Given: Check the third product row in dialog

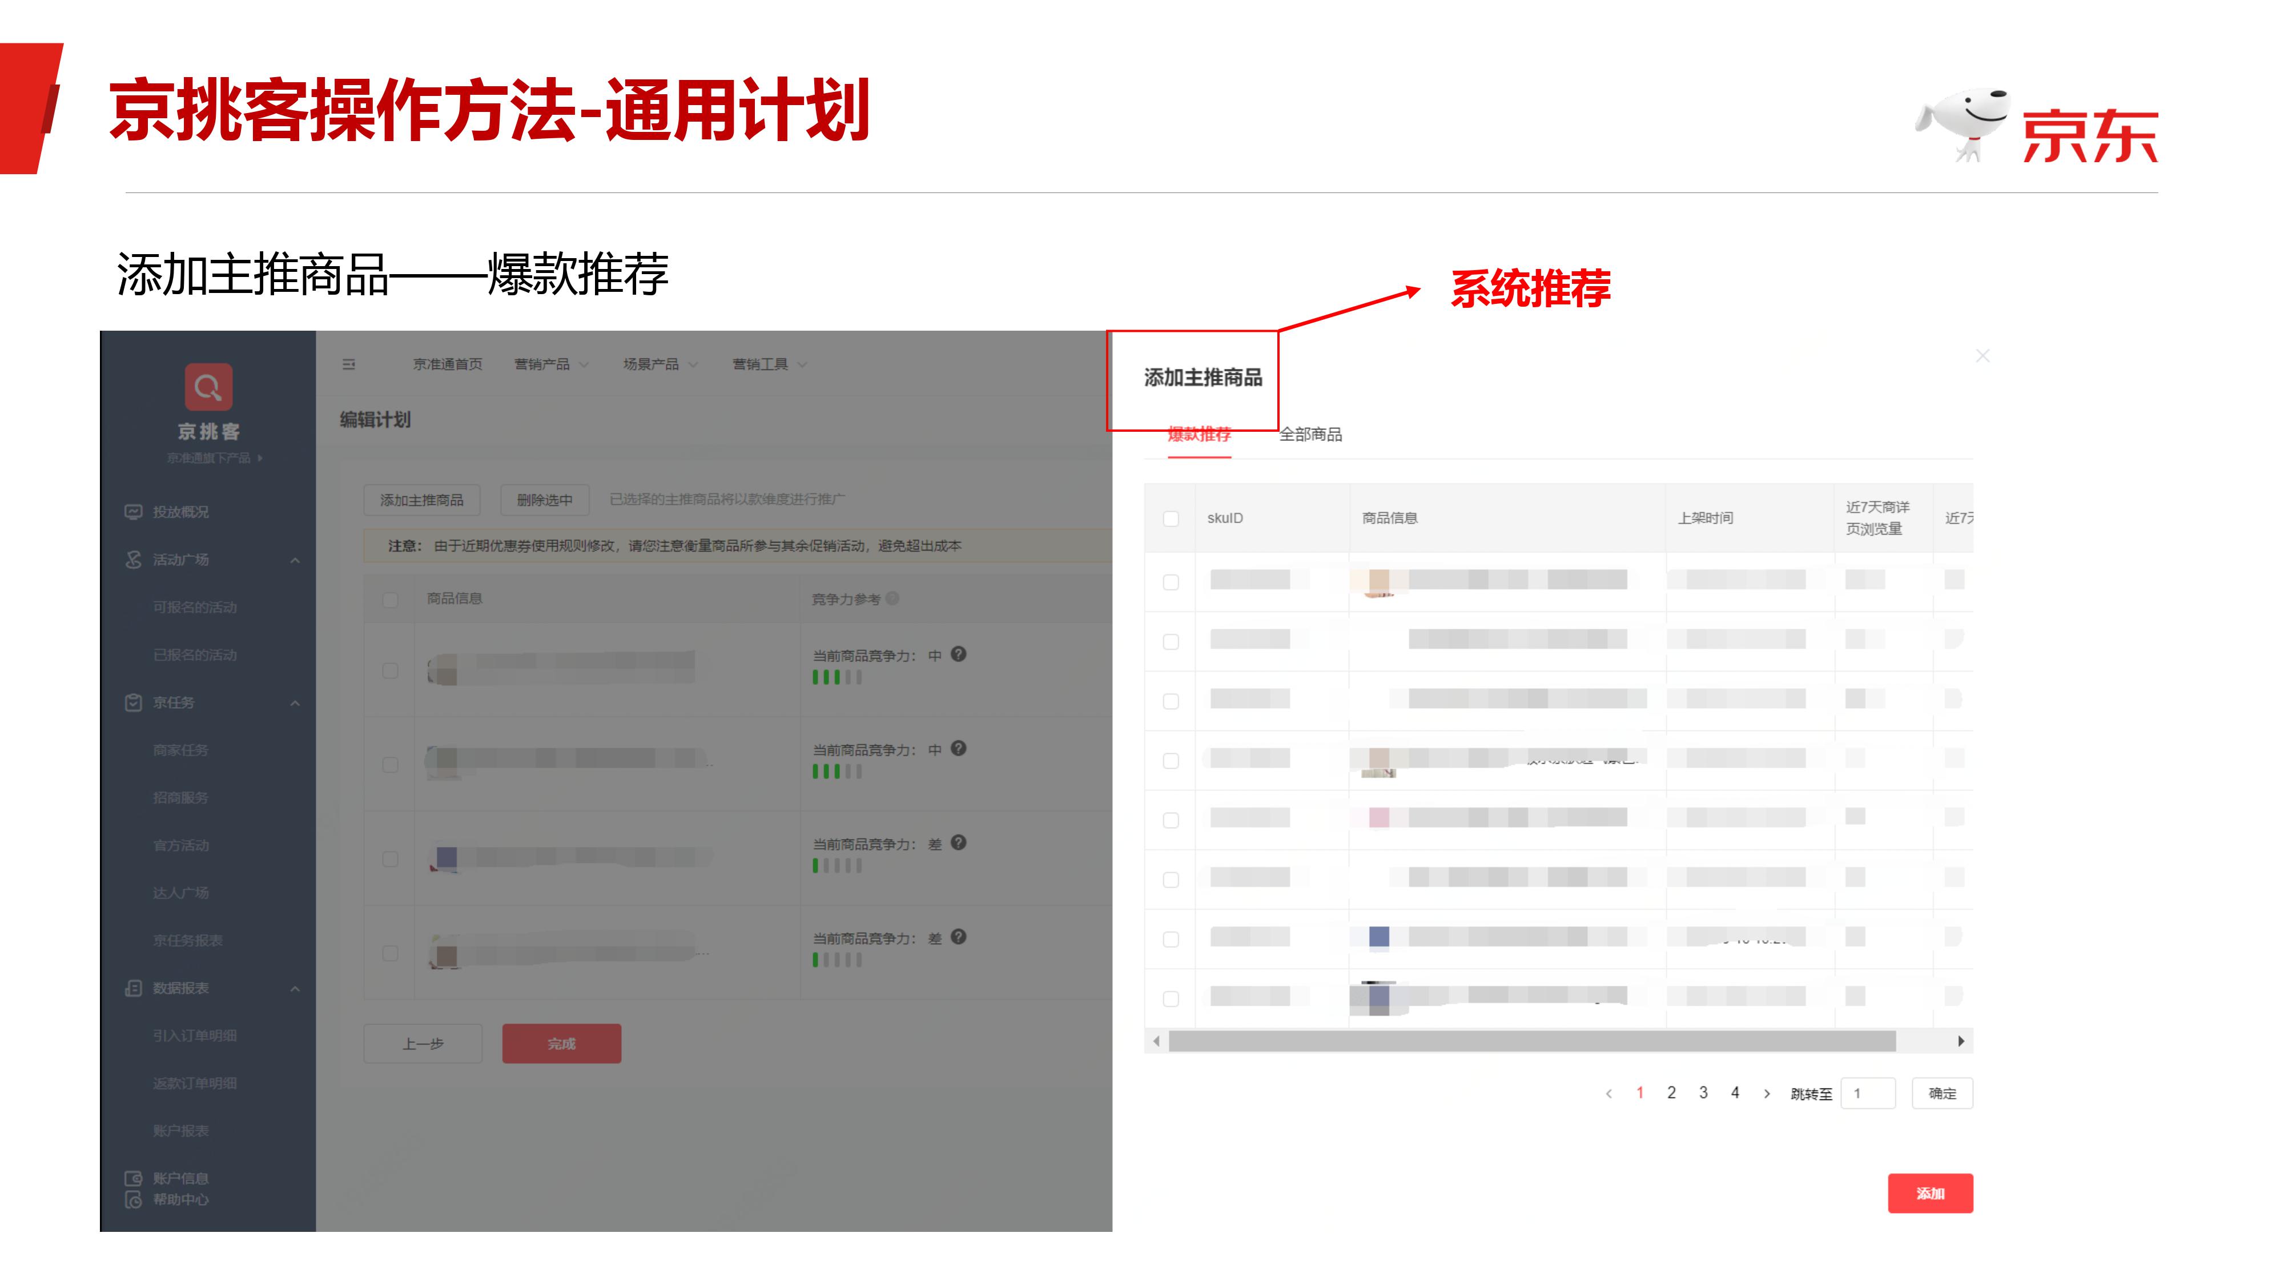Looking at the screenshot, I should pyautogui.click(x=1171, y=701).
